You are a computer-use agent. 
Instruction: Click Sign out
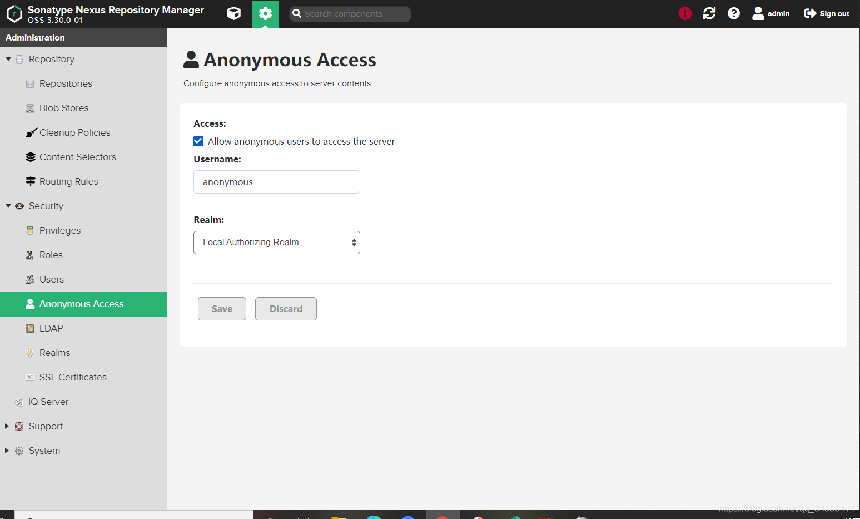(827, 13)
